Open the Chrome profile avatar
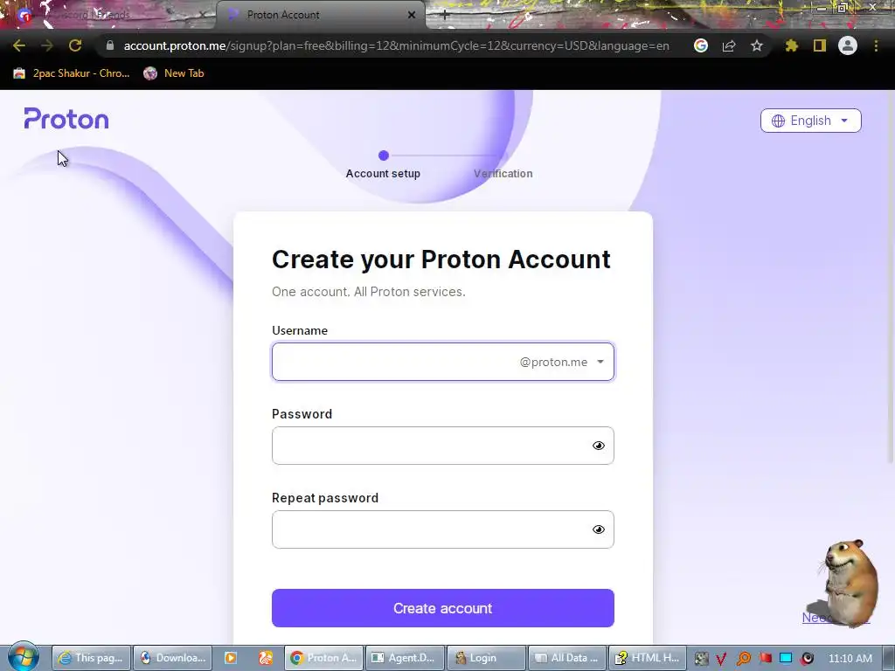The image size is (895, 671). coord(848,45)
